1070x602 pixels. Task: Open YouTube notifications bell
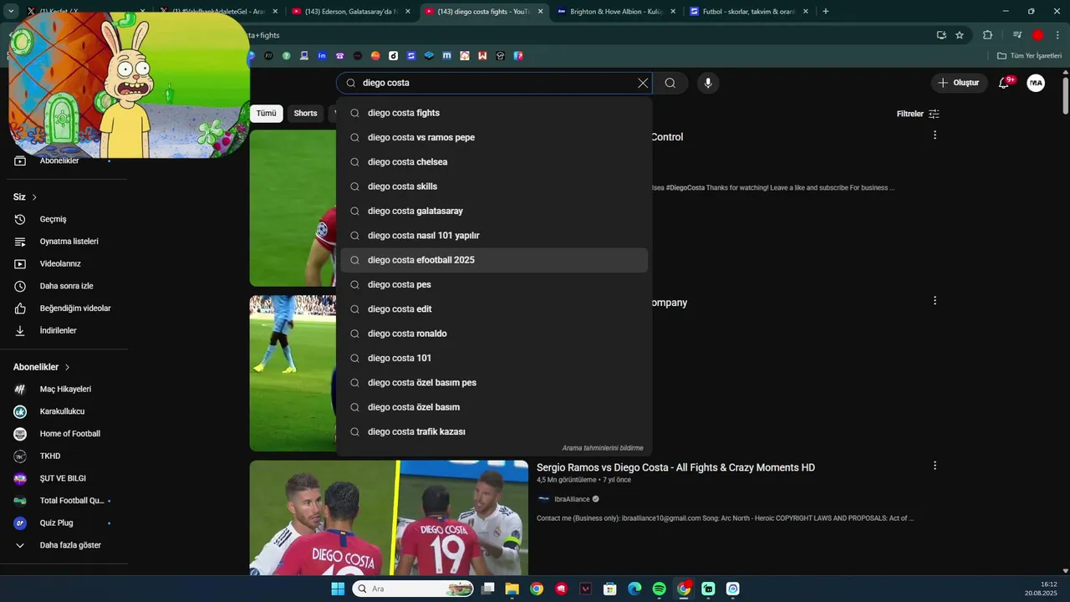[x=1006, y=83]
